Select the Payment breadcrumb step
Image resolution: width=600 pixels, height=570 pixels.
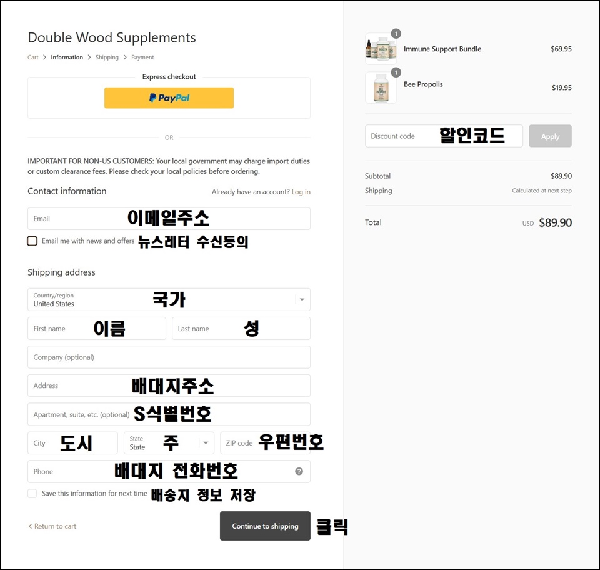(142, 57)
